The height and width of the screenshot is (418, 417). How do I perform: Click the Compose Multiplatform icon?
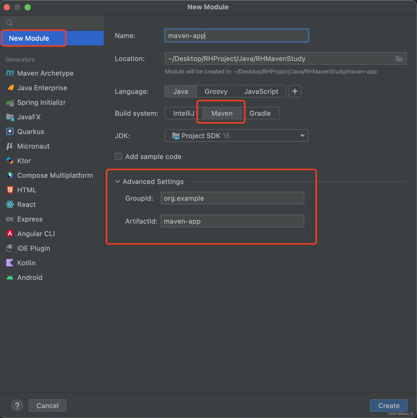click(10, 175)
